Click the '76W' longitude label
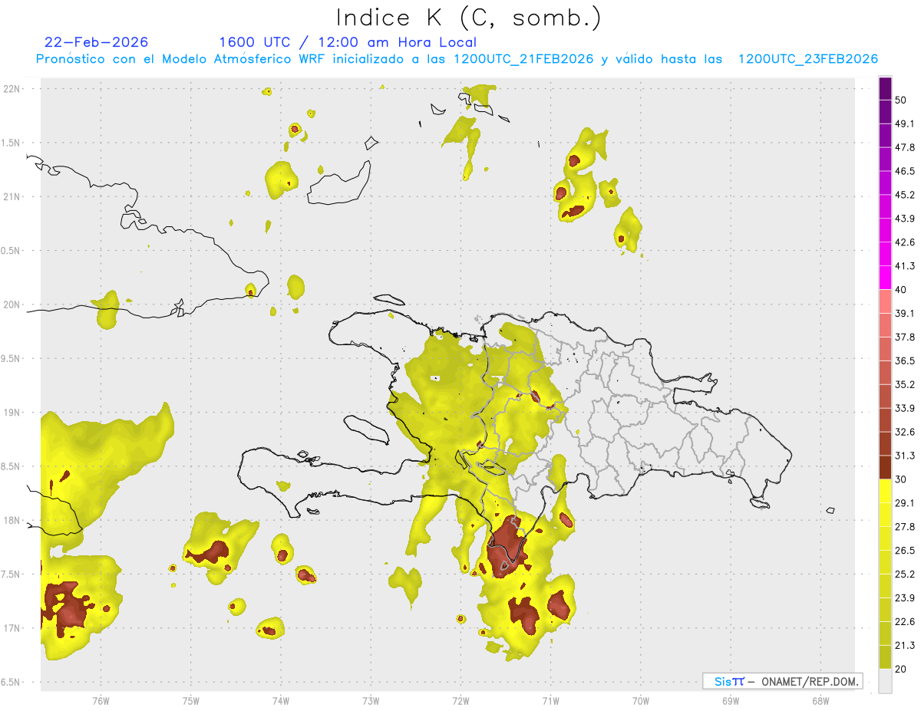Image resolution: width=921 pixels, height=711 pixels. coord(101,700)
